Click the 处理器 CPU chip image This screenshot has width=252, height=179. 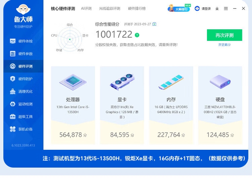[73, 82]
